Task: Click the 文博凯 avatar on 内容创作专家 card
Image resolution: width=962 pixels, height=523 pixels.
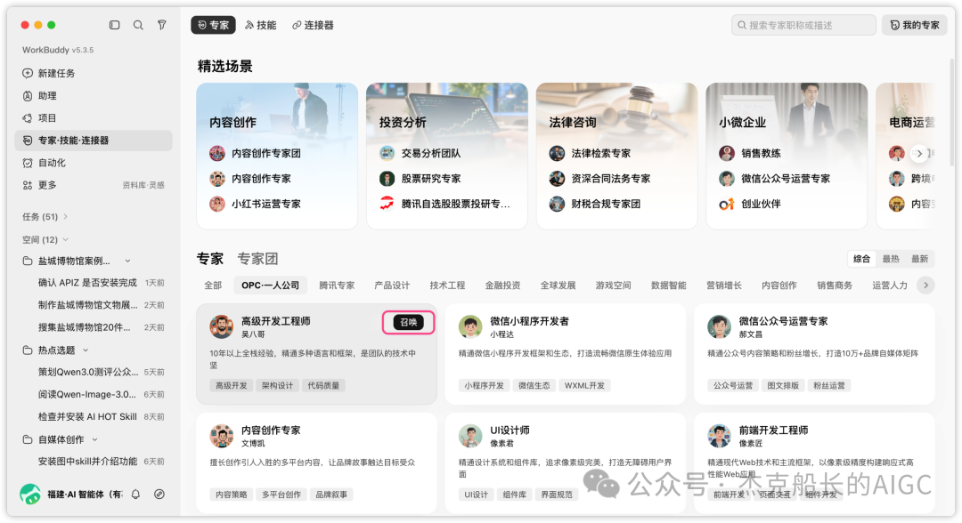Action: tap(222, 436)
